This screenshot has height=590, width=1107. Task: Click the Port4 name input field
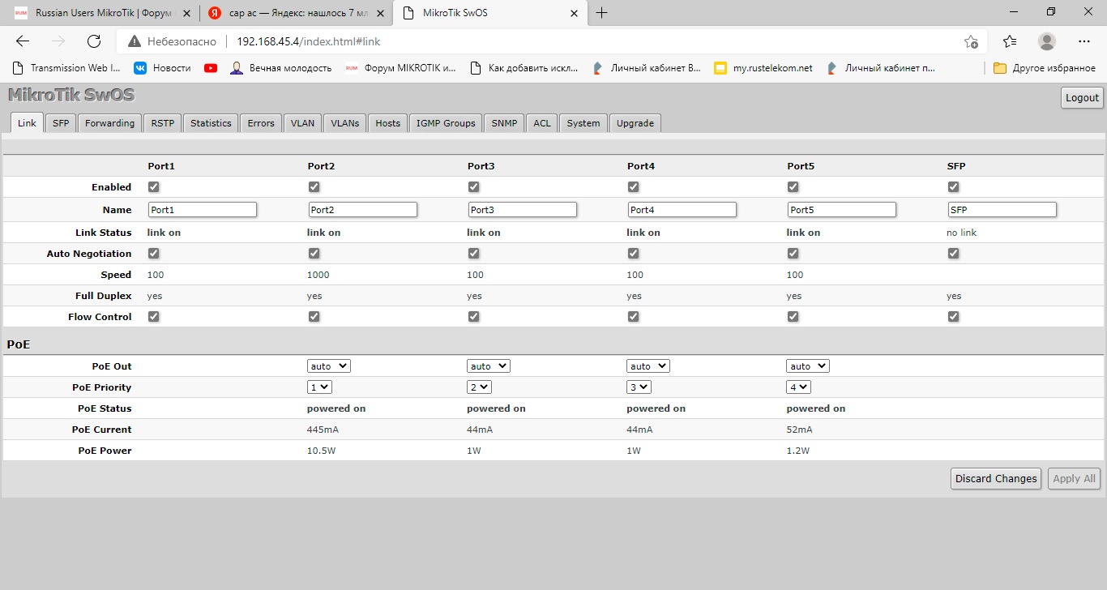tap(682, 210)
